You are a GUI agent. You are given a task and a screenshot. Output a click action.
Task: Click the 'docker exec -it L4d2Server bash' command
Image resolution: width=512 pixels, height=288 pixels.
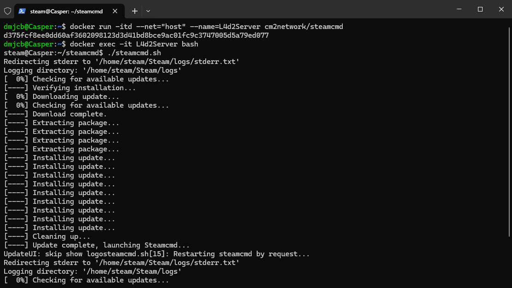coord(134,44)
